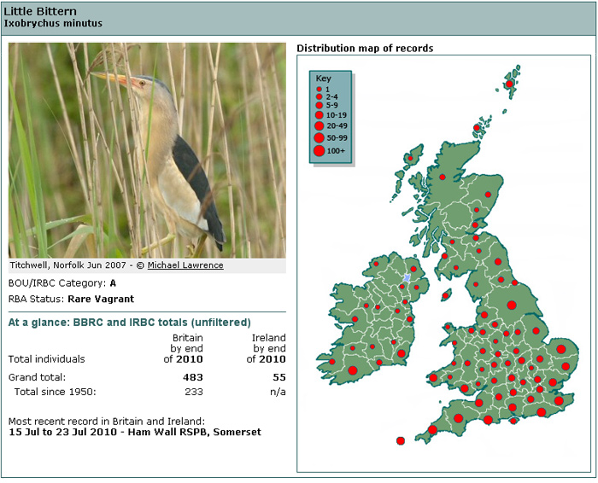Click the blue Lough Neagh marker in Ireland
598x483 pixels.
(407, 277)
